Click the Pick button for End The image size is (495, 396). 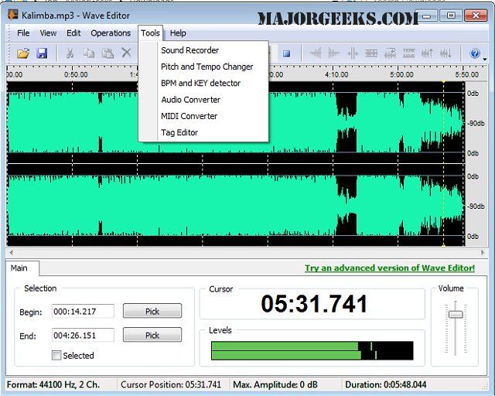tap(152, 335)
